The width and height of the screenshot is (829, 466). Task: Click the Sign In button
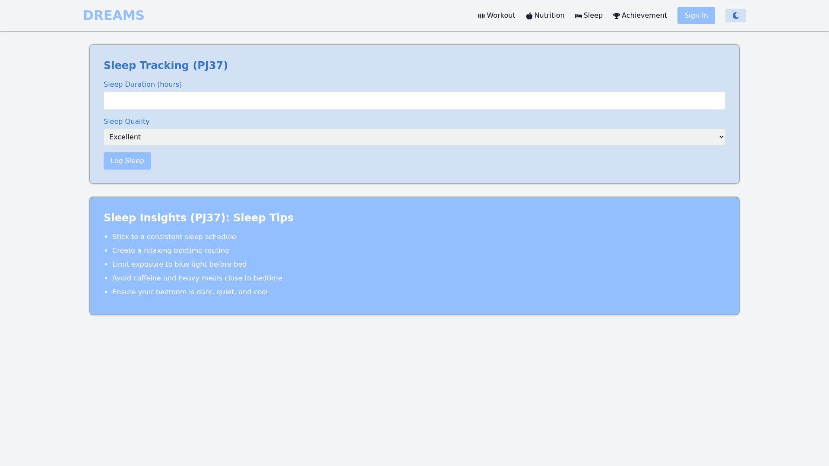pos(696,16)
